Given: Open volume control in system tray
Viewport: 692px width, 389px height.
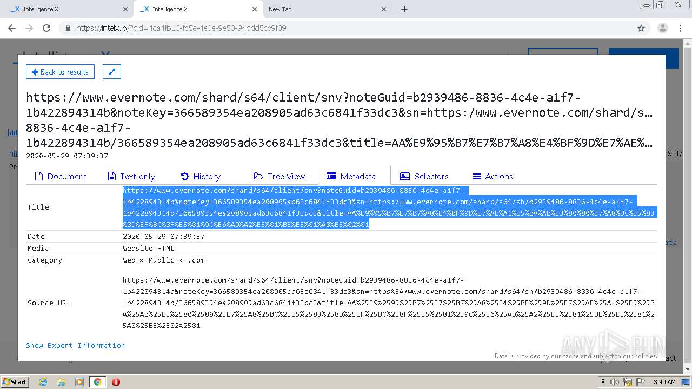Looking at the screenshot, I should (615, 381).
